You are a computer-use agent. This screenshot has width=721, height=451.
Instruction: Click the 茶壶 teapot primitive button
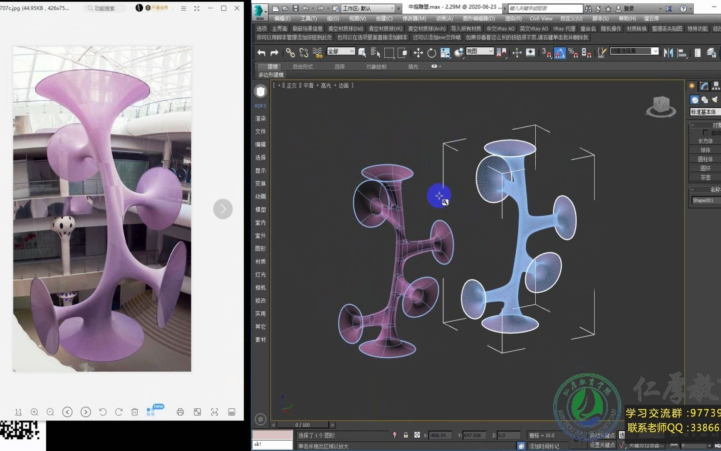[706, 177]
